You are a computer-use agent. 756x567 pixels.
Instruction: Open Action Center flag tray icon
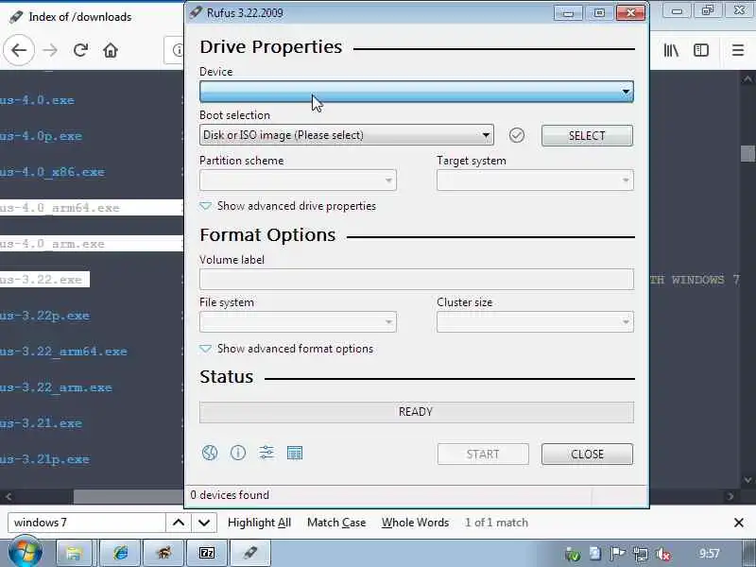coord(618,554)
